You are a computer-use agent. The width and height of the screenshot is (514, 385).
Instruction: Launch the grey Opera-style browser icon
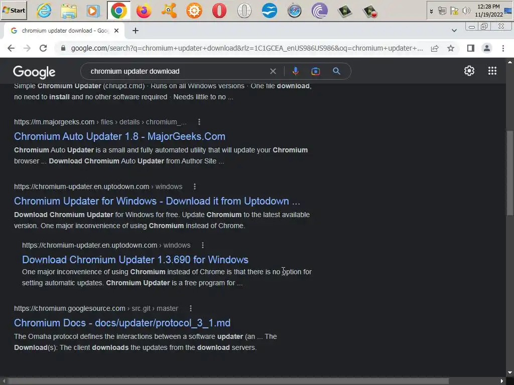pyautogui.click(x=244, y=11)
